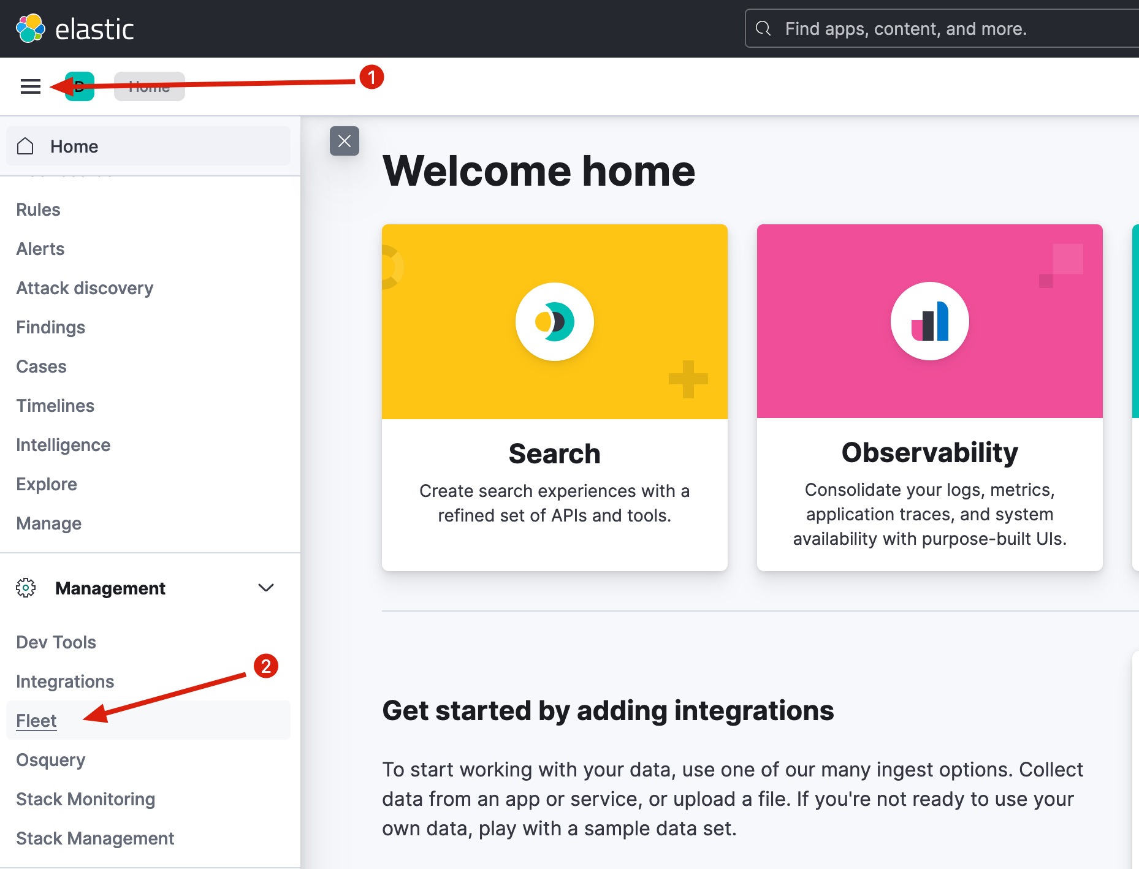Click the Home breadcrumb

[150, 86]
